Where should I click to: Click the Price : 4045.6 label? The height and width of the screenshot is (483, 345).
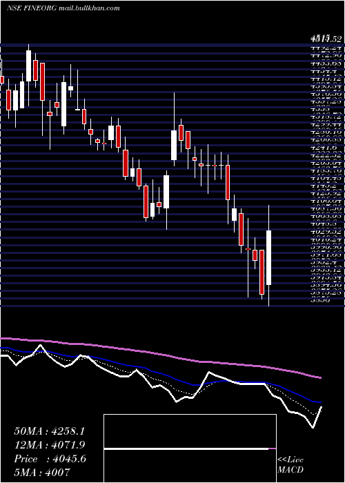pos(50,459)
